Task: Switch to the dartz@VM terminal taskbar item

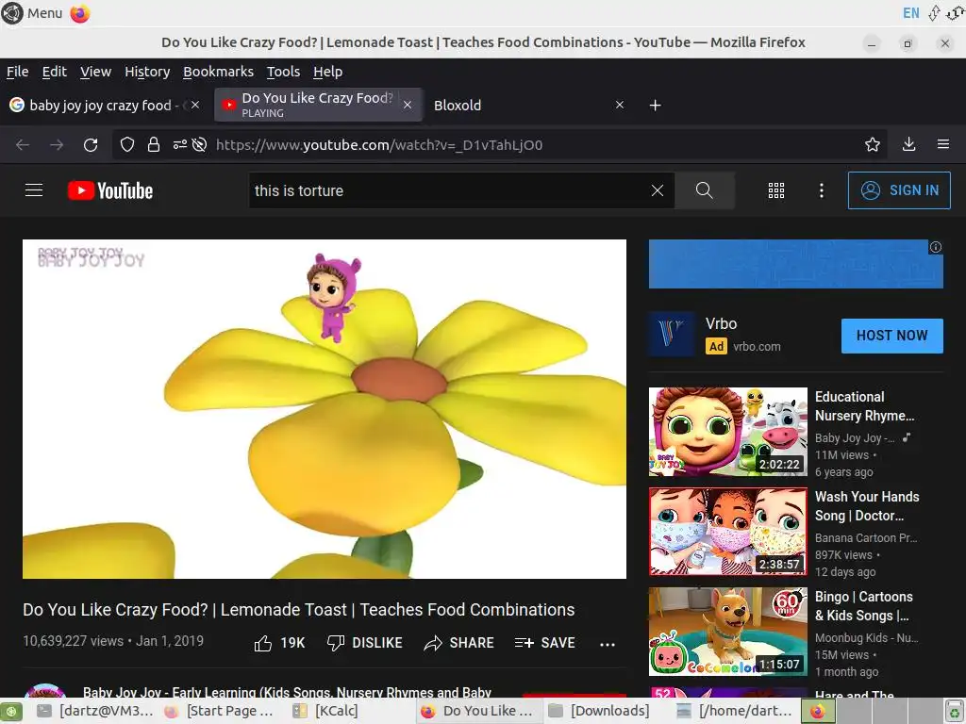Action: coord(95,711)
